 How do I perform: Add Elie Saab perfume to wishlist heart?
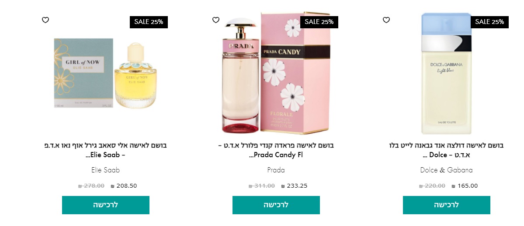click(x=45, y=20)
